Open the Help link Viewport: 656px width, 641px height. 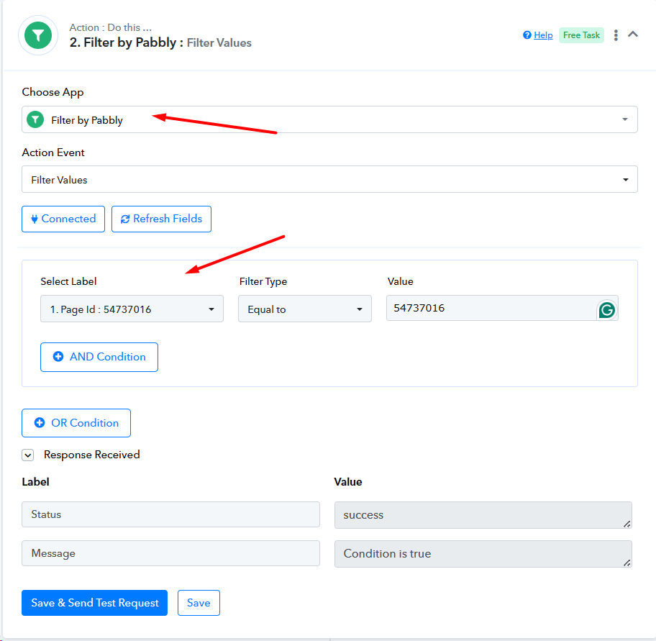543,35
